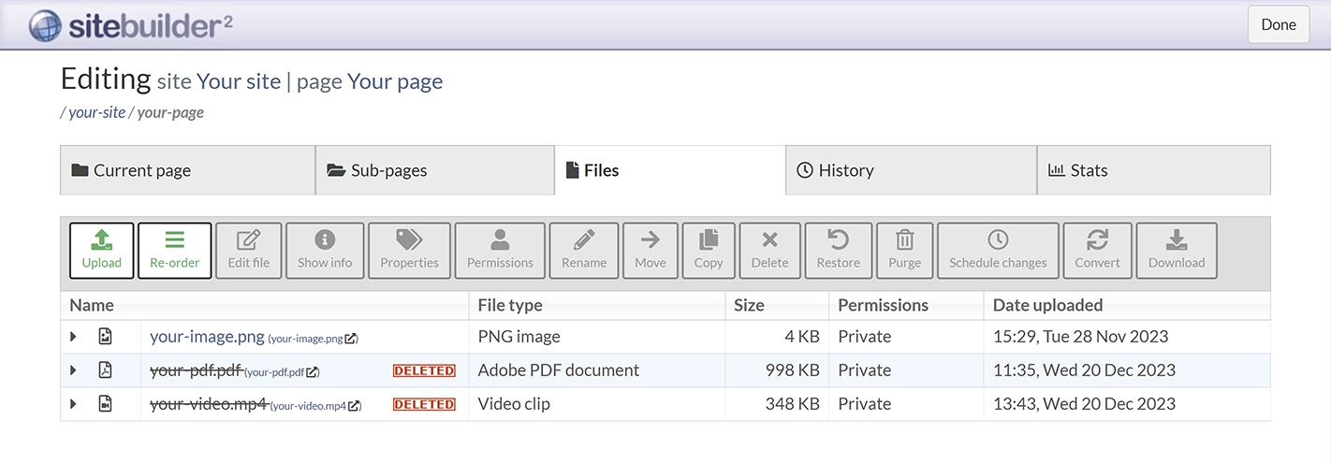Expand the your-image.png row arrow
This screenshot has width=1331, height=464.
(x=73, y=337)
